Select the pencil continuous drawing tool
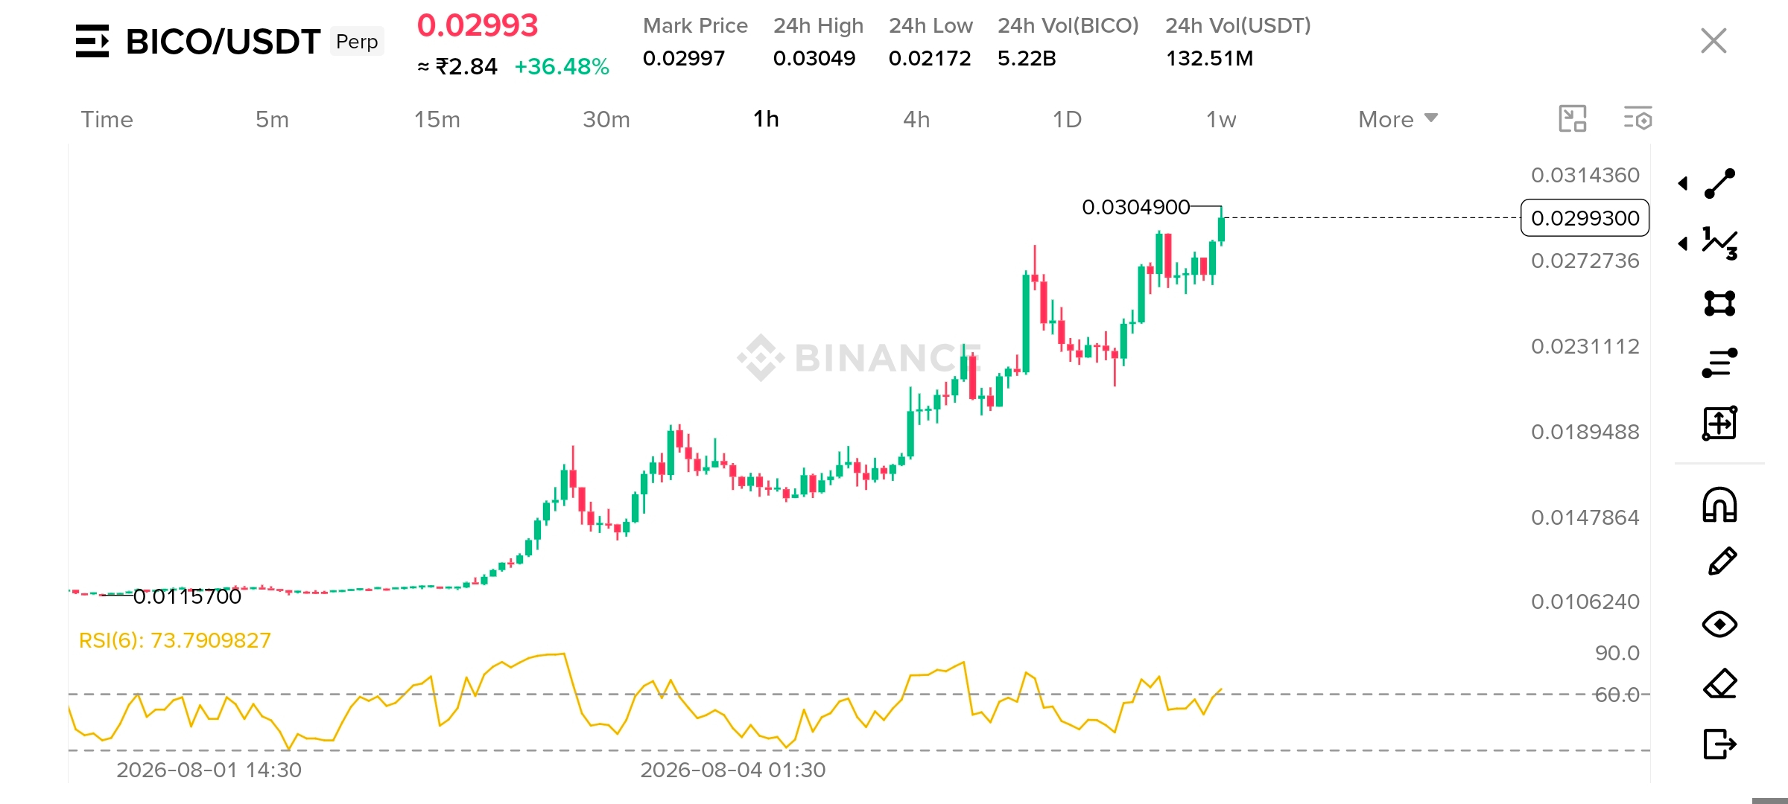The width and height of the screenshot is (1788, 804). click(1722, 561)
